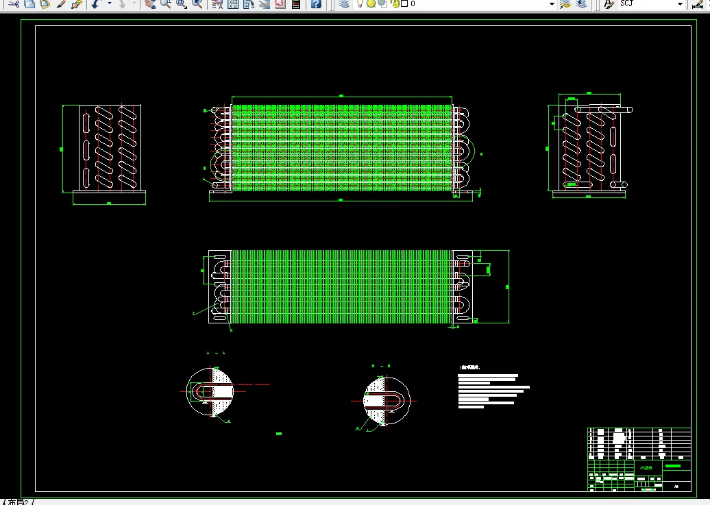Launch the QuickCalc calculator icon
710x505 pixels.
[x=295, y=3]
